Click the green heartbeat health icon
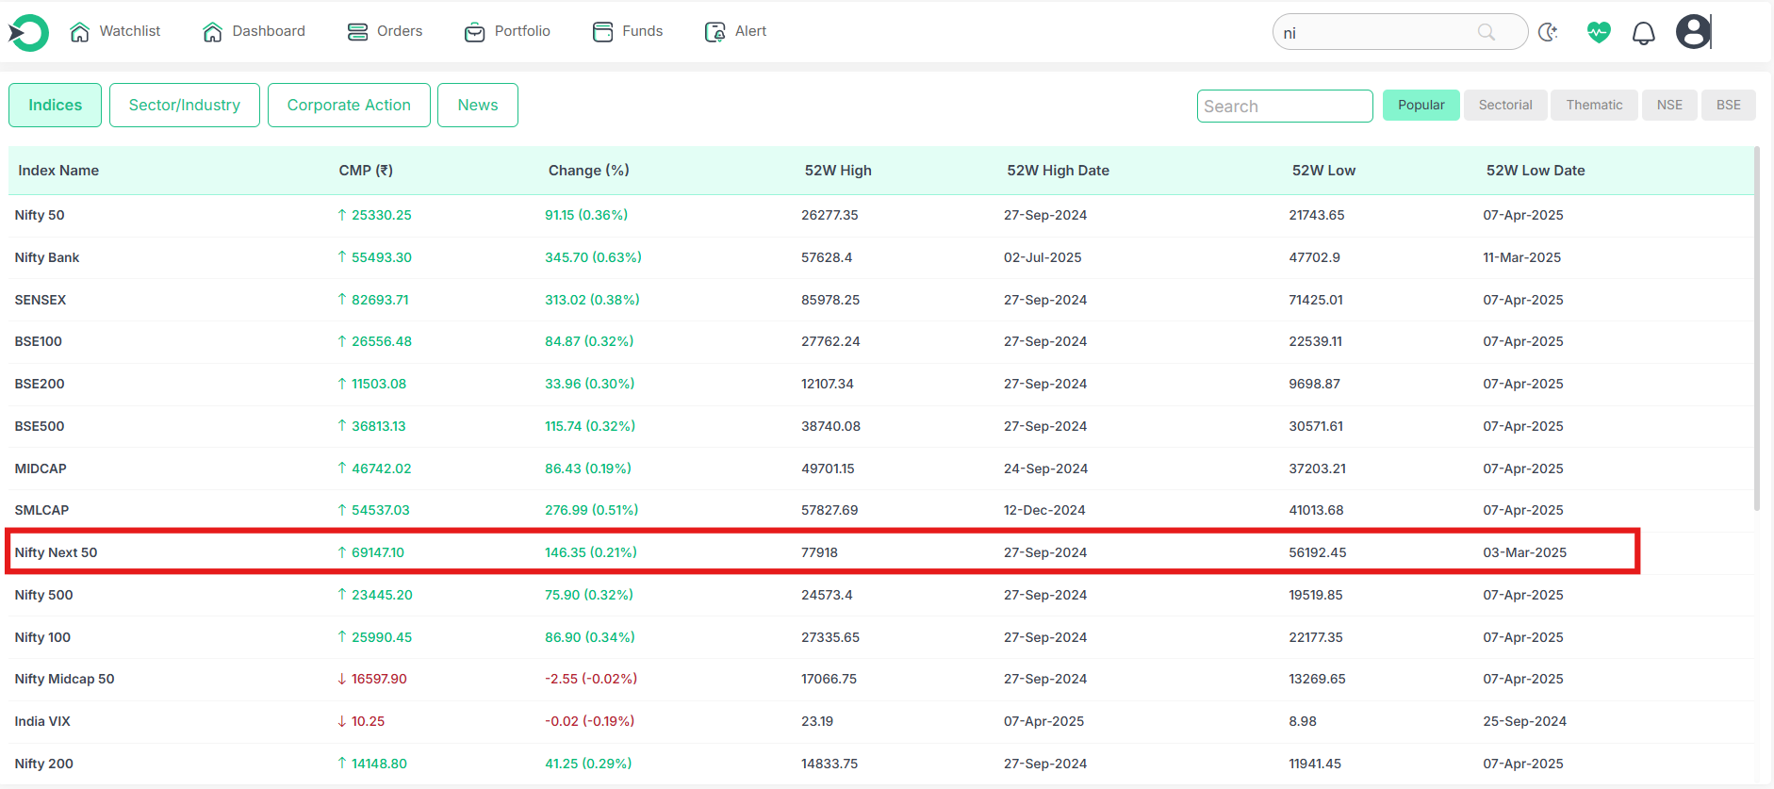The image size is (1774, 789). pyautogui.click(x=1598, y=33)
